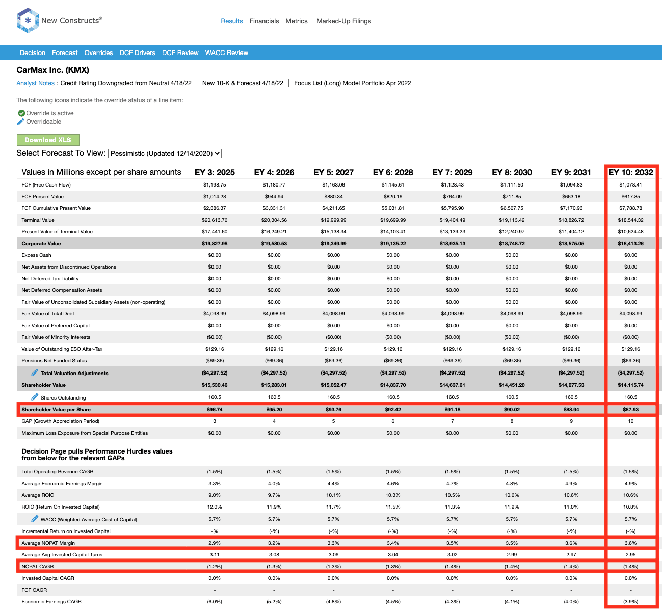Select the DCF Review blue bar item
This screenshot has height=612, width=662.
click(180, 53)
